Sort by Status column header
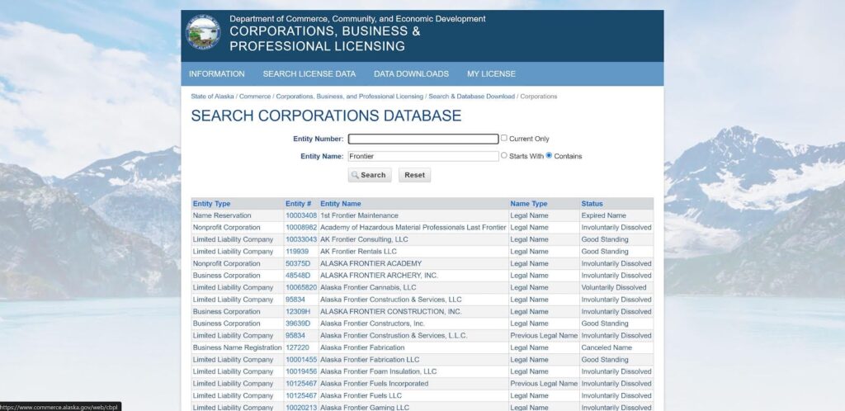Image resolution: width=845 pixels, height=411 pixels. (592, 203)
